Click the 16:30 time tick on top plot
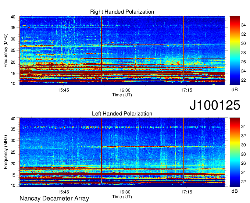The image size is (250, 203). [x=125, y=90]
